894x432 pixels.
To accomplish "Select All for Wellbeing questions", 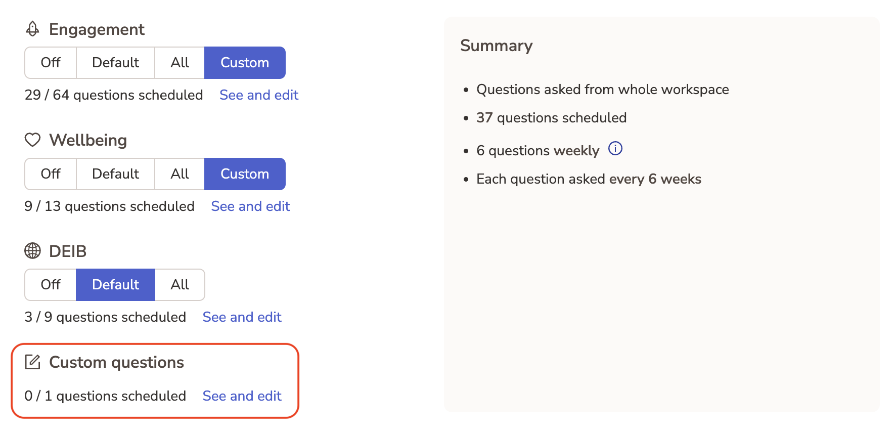I will pyautogui.click(x=180, y=174).
